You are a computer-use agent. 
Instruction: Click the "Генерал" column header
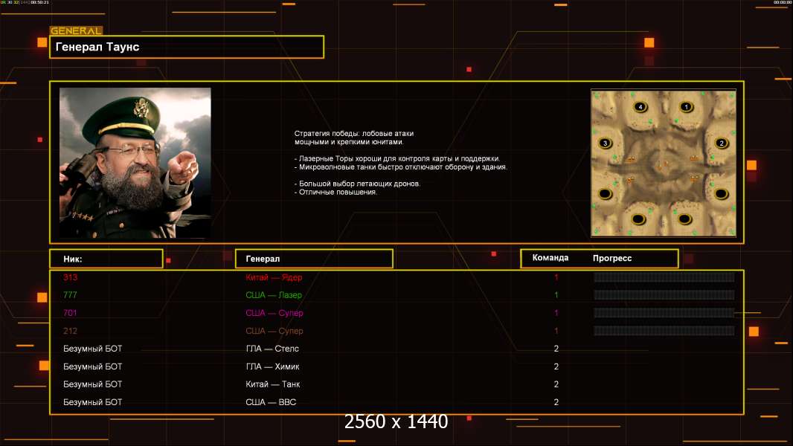tap(314, 259)
